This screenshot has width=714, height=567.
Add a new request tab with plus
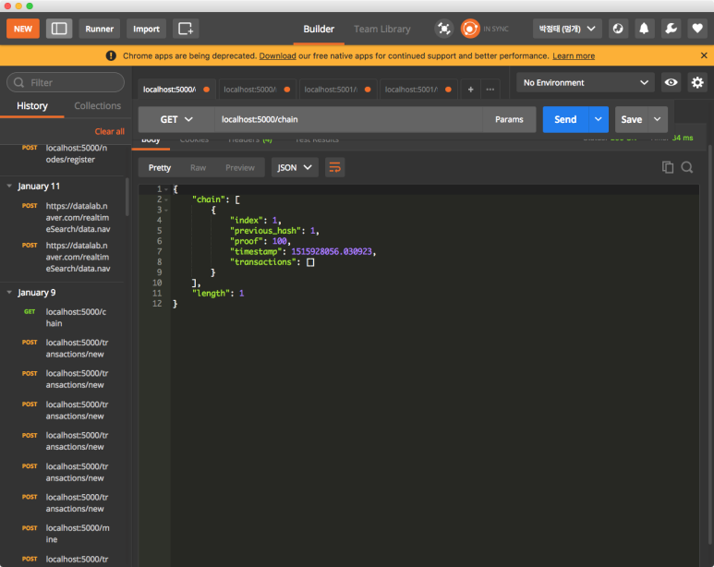[x=471, y=90]
